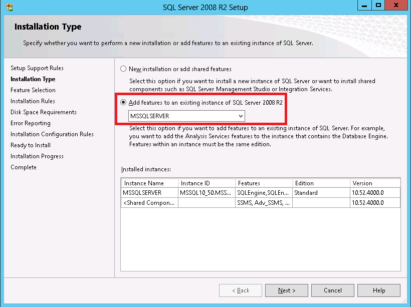Click Standard edition cell
The height and width of the screenshot is (307, 411).
[x=321, y=192]
